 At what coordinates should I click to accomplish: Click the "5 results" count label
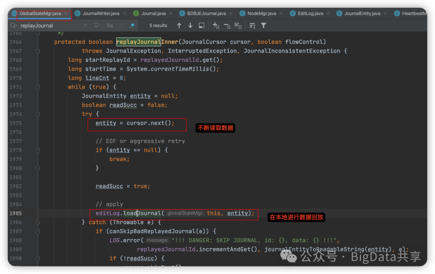(158, 25)
